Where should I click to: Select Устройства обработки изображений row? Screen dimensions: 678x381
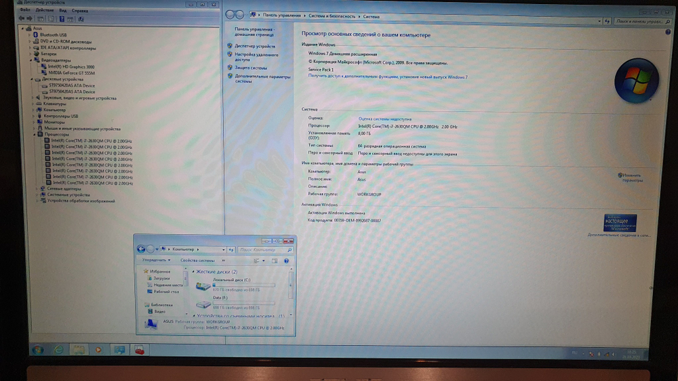pyautogui.click(x=78, y=200)
